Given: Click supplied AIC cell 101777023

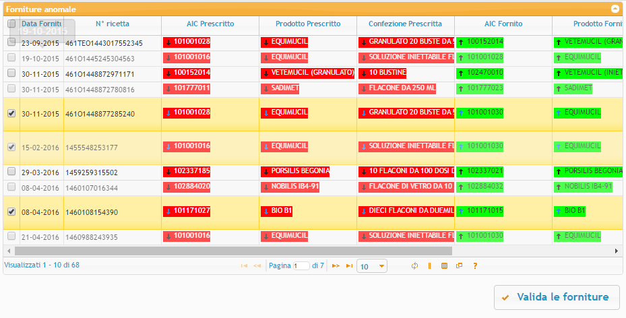Looking at the screenshot, I should tap(480, 88).
